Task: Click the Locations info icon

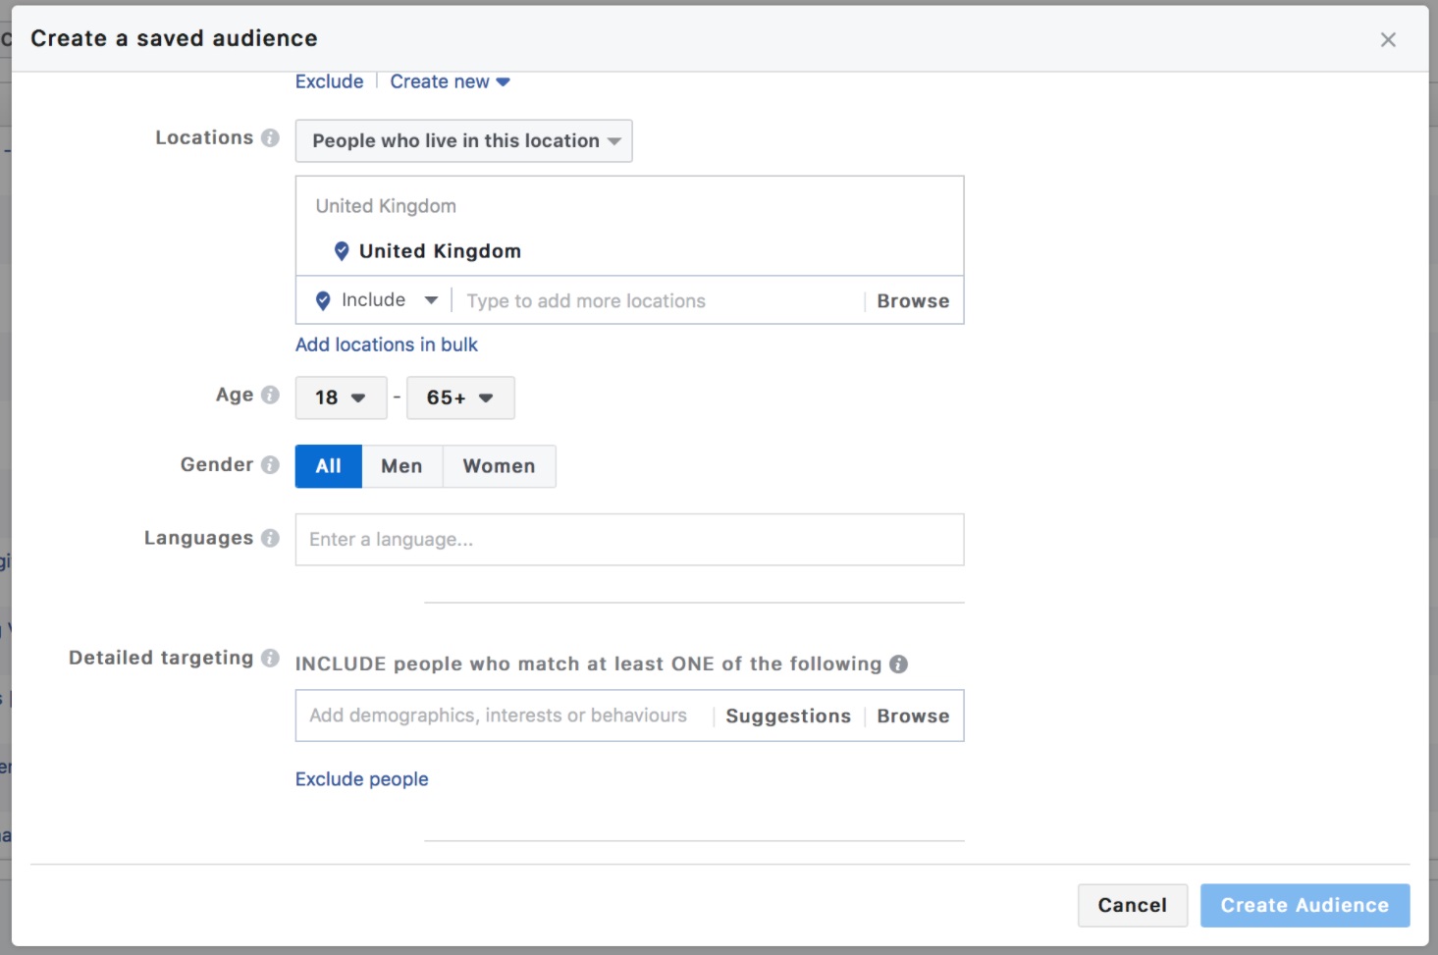Action: point(270,137)
